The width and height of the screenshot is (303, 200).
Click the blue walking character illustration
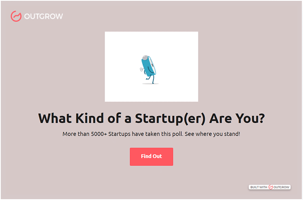point(149,65)
